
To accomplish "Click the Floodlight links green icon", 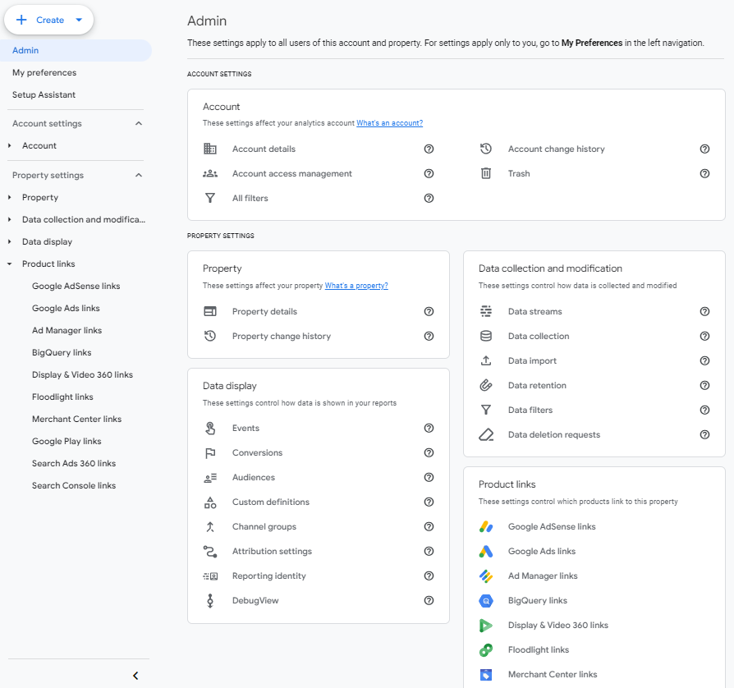I will tap(486, 649).
